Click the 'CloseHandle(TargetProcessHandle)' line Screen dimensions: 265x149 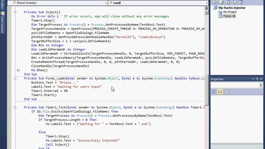click(x=60, y=66)
